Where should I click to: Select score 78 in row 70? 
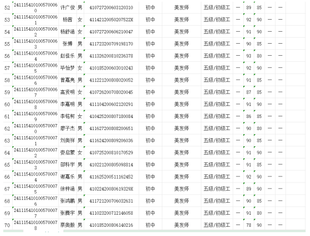pos(249,225)
